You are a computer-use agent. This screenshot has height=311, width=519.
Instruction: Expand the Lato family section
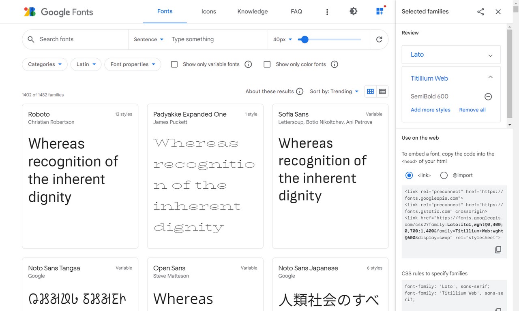click(x=451, y=55)
